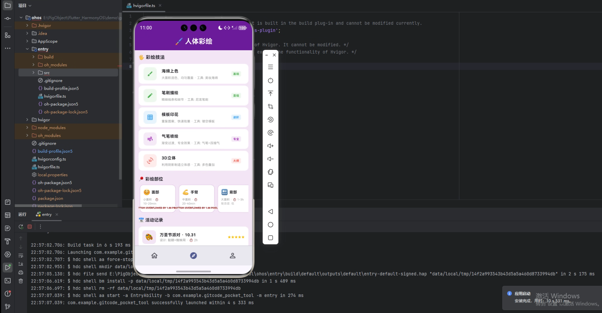Expand the AppScope folder
Screen dimensions: 602x313
(x=27, y=41)
